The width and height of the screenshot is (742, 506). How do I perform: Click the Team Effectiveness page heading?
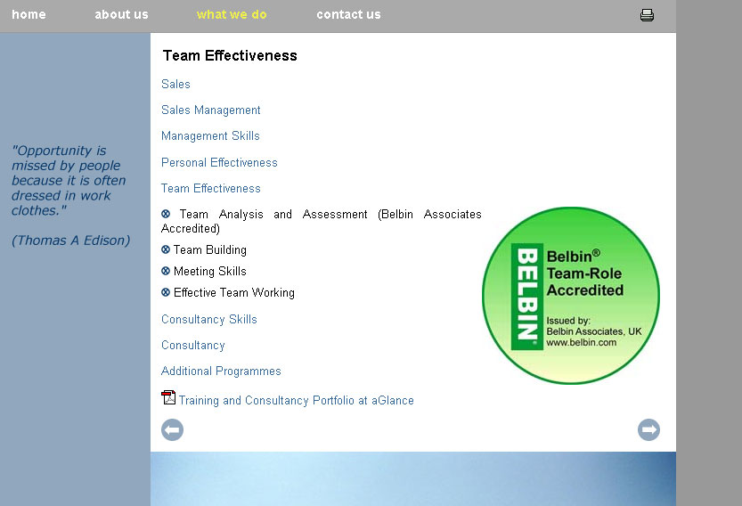pyautogui.click(x=230, y=56)
